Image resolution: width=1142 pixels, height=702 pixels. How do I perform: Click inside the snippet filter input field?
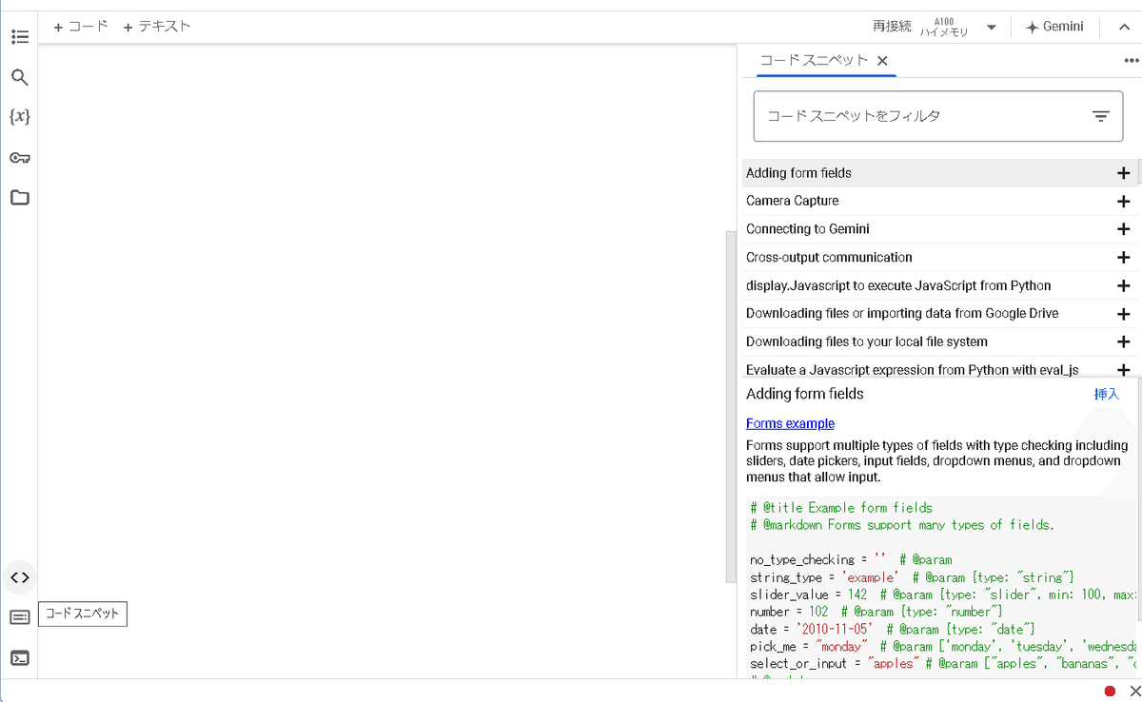click(904, 115)
